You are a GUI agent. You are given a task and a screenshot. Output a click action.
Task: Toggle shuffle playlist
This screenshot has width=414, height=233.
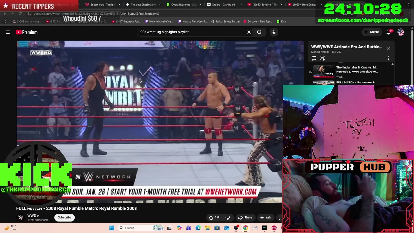click(x=322, y=58)
